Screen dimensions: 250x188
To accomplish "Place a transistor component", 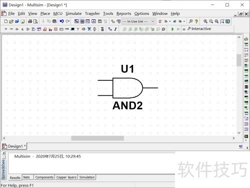I will pos(22,29).
